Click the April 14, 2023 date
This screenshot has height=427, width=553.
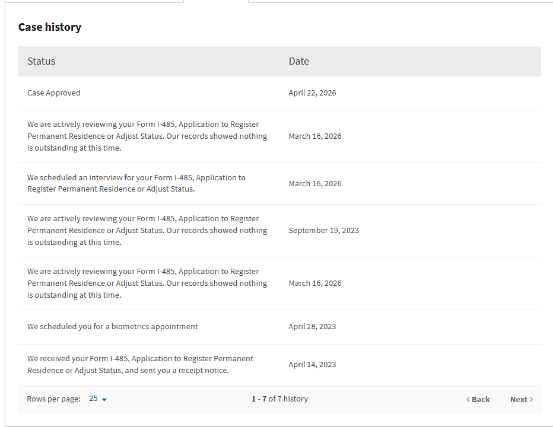click(x=312, y=365)
